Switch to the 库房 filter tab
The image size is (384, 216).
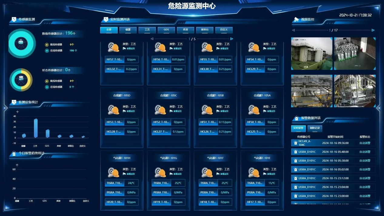185,30
